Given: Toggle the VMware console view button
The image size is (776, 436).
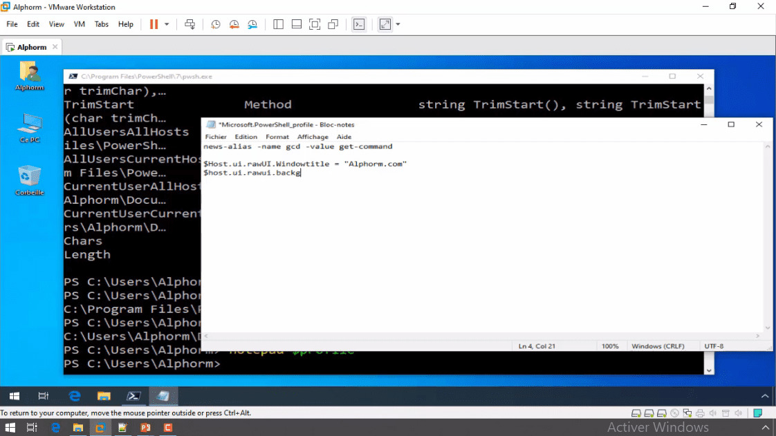Looking at the screenshot, I should [x=358, y=24].
